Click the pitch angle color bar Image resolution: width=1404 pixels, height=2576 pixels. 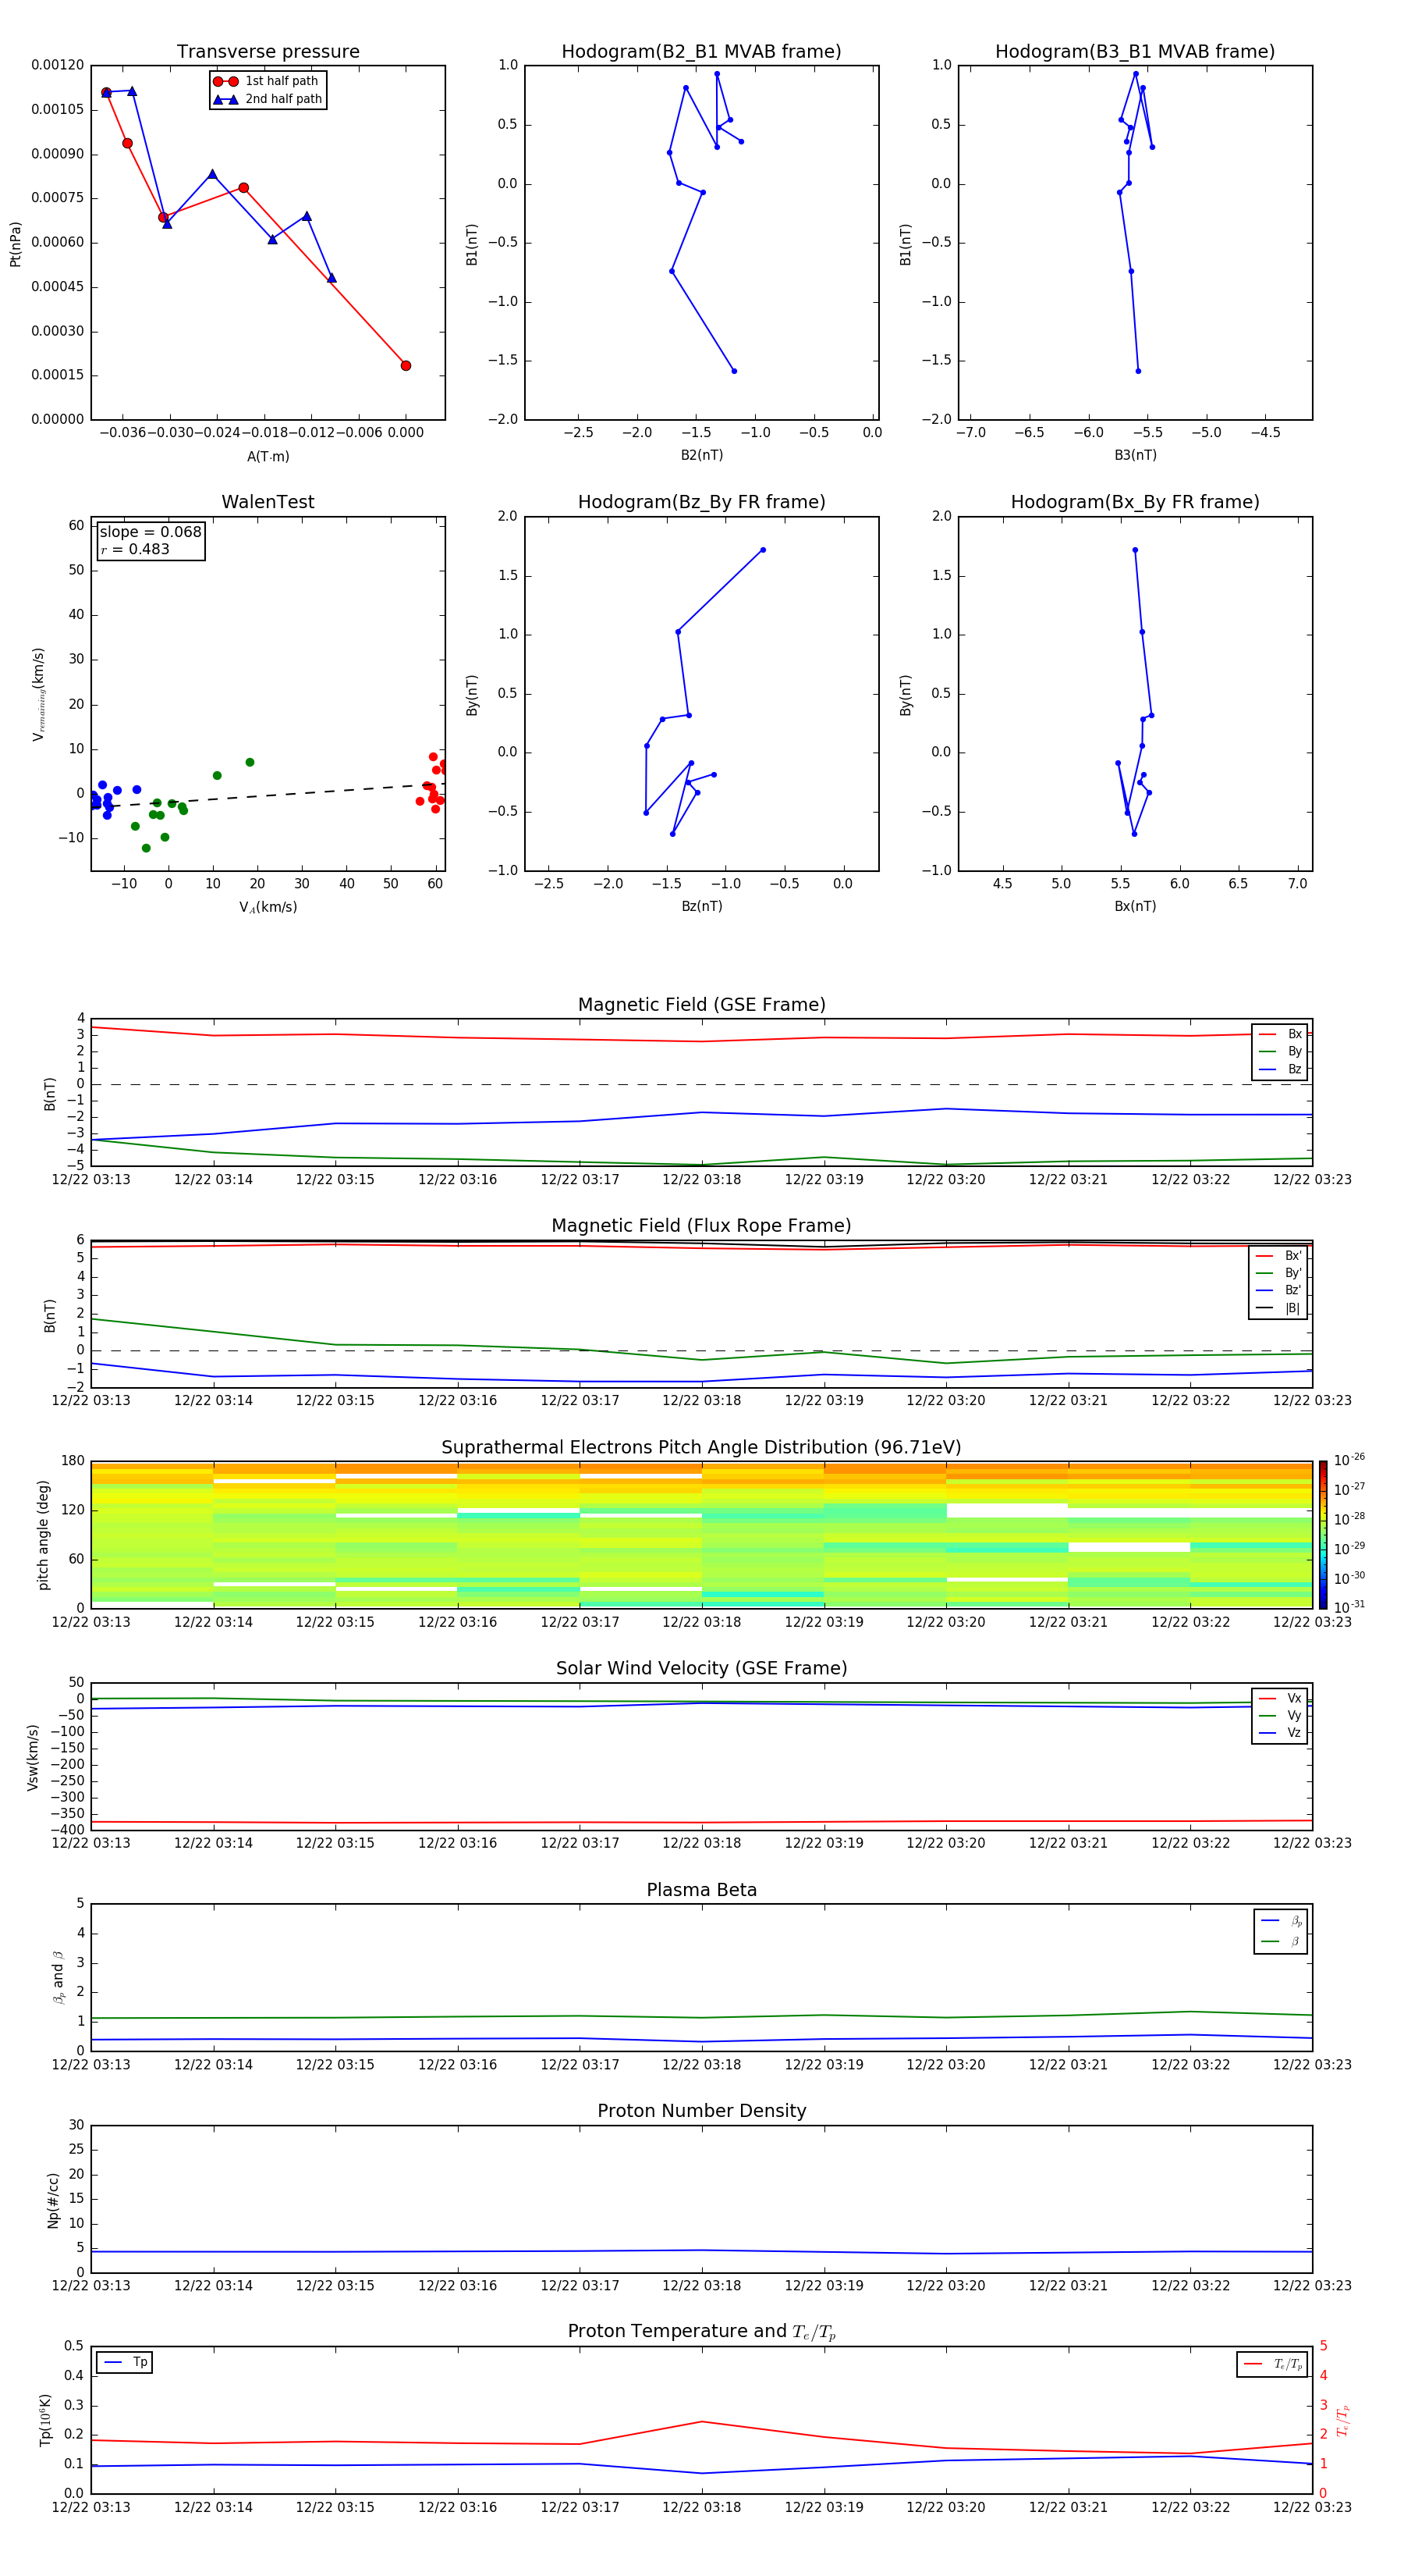[x=1323, y=1535]
